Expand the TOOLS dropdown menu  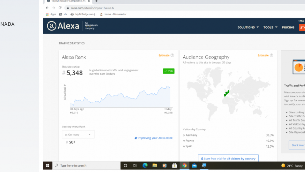point(270,27)
